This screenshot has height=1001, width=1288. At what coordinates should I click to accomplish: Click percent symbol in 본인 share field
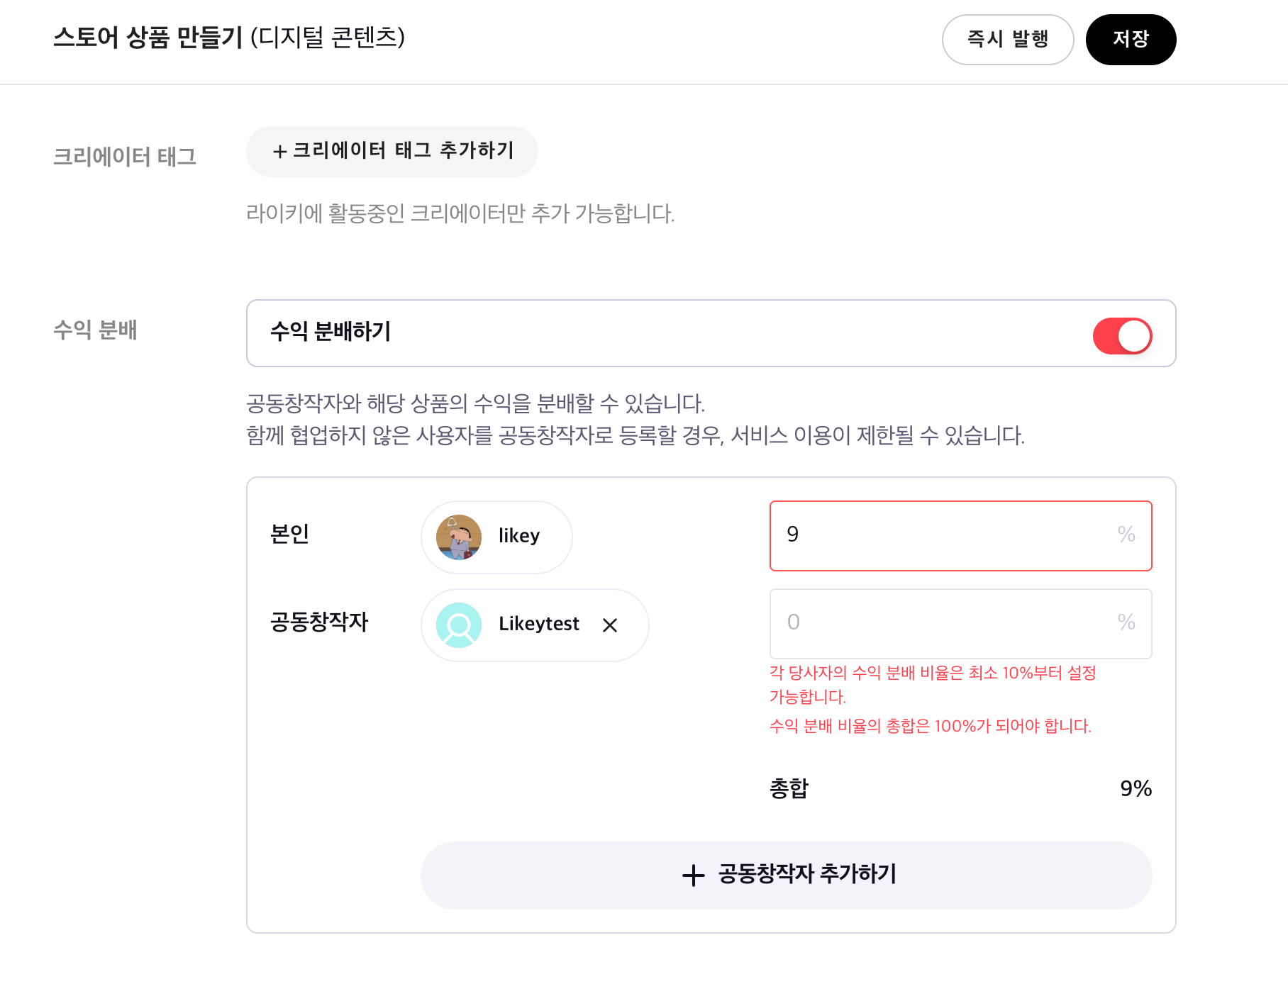(1126, 535)
